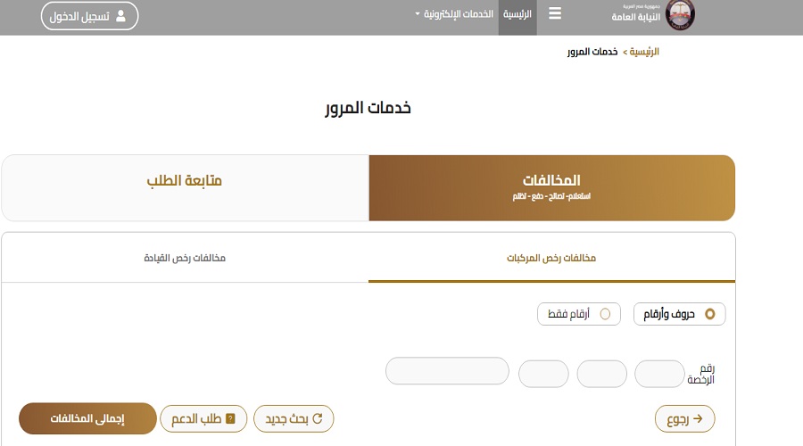Image resolution: width=803 pixels, height=446 pixels.
Task: Switch to the المخالفات tab
Action: pyautogui.click(x=552, y=188)
